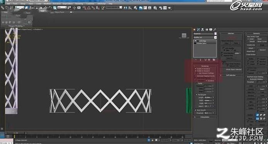Click the Cross Section button
268x144 pixels.
[251, 54]
